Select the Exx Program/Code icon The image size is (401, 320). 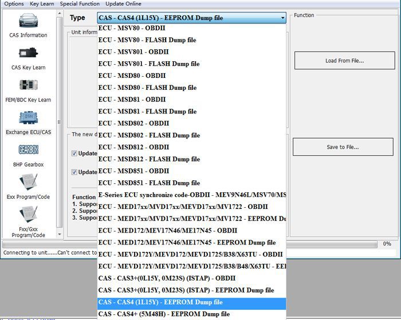point(28,183)
